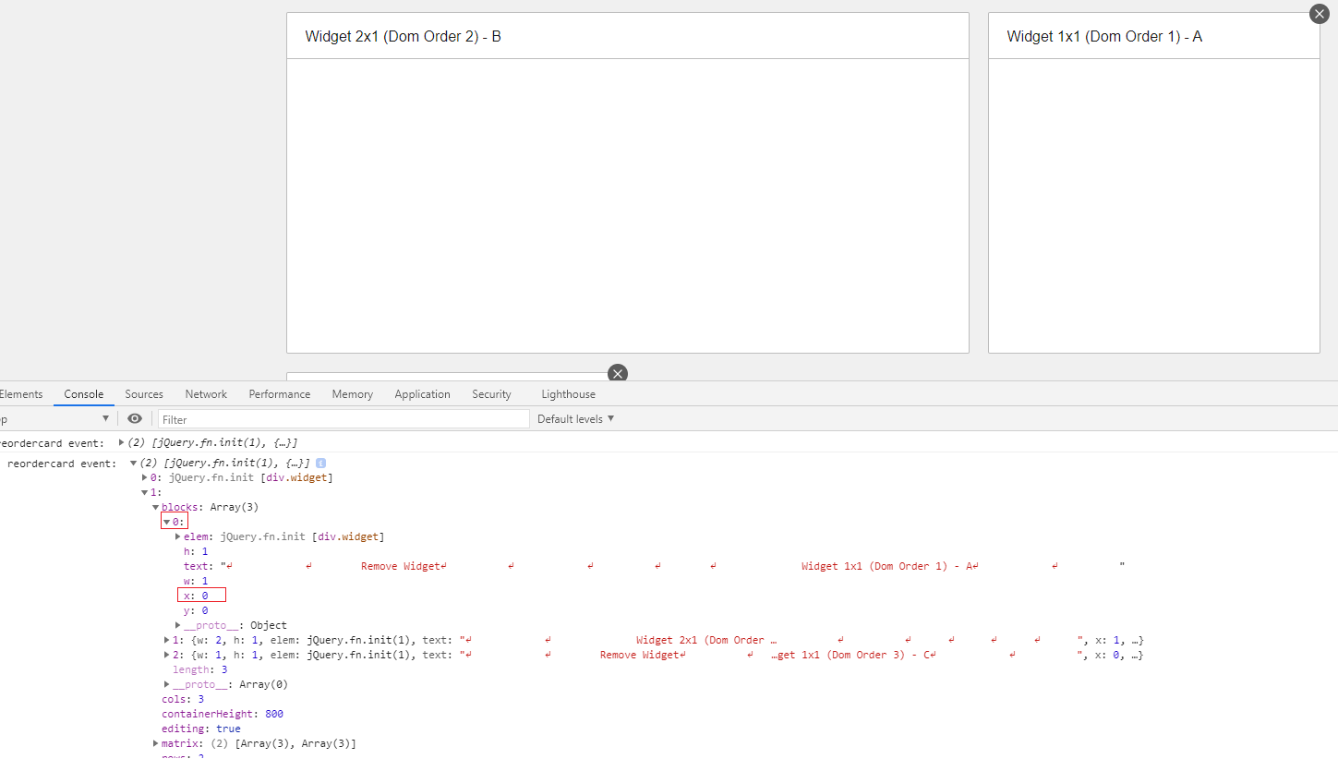The height and width of the screenshot is (771, 1338).
Task: Click the 'containerHeight: 800' property
Action: (223, 714)
